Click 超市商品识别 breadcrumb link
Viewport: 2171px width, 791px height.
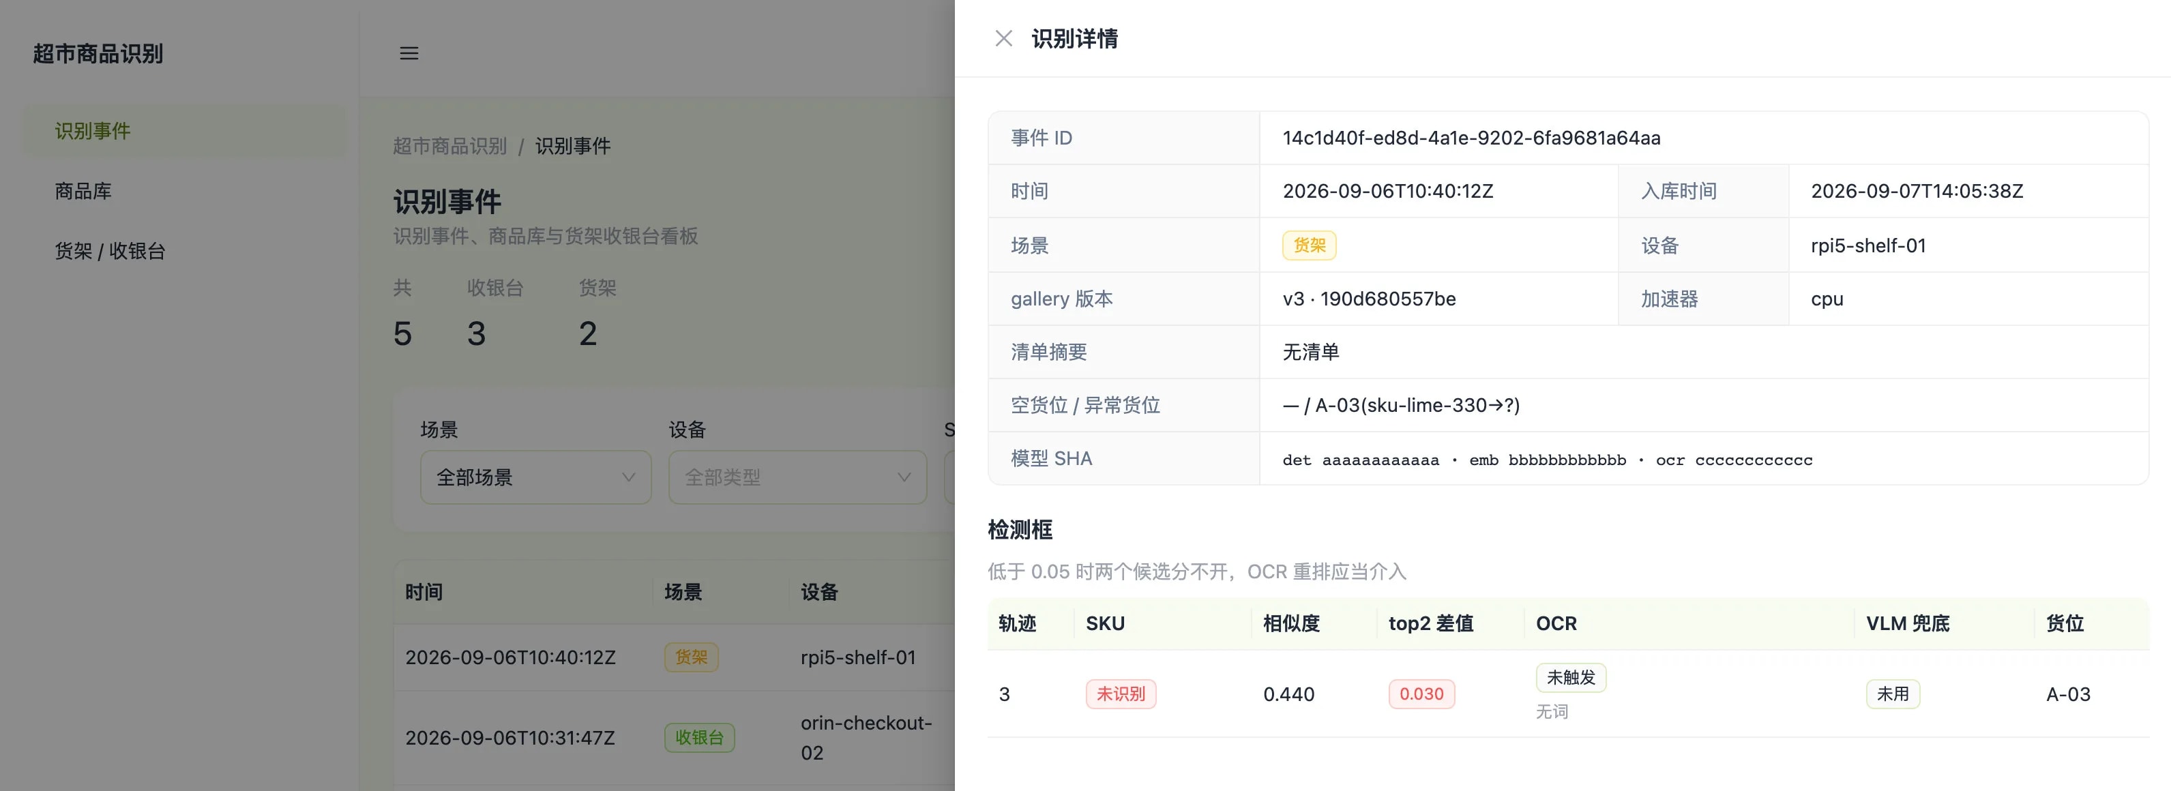pyautogui.click(x=450, y=147)
